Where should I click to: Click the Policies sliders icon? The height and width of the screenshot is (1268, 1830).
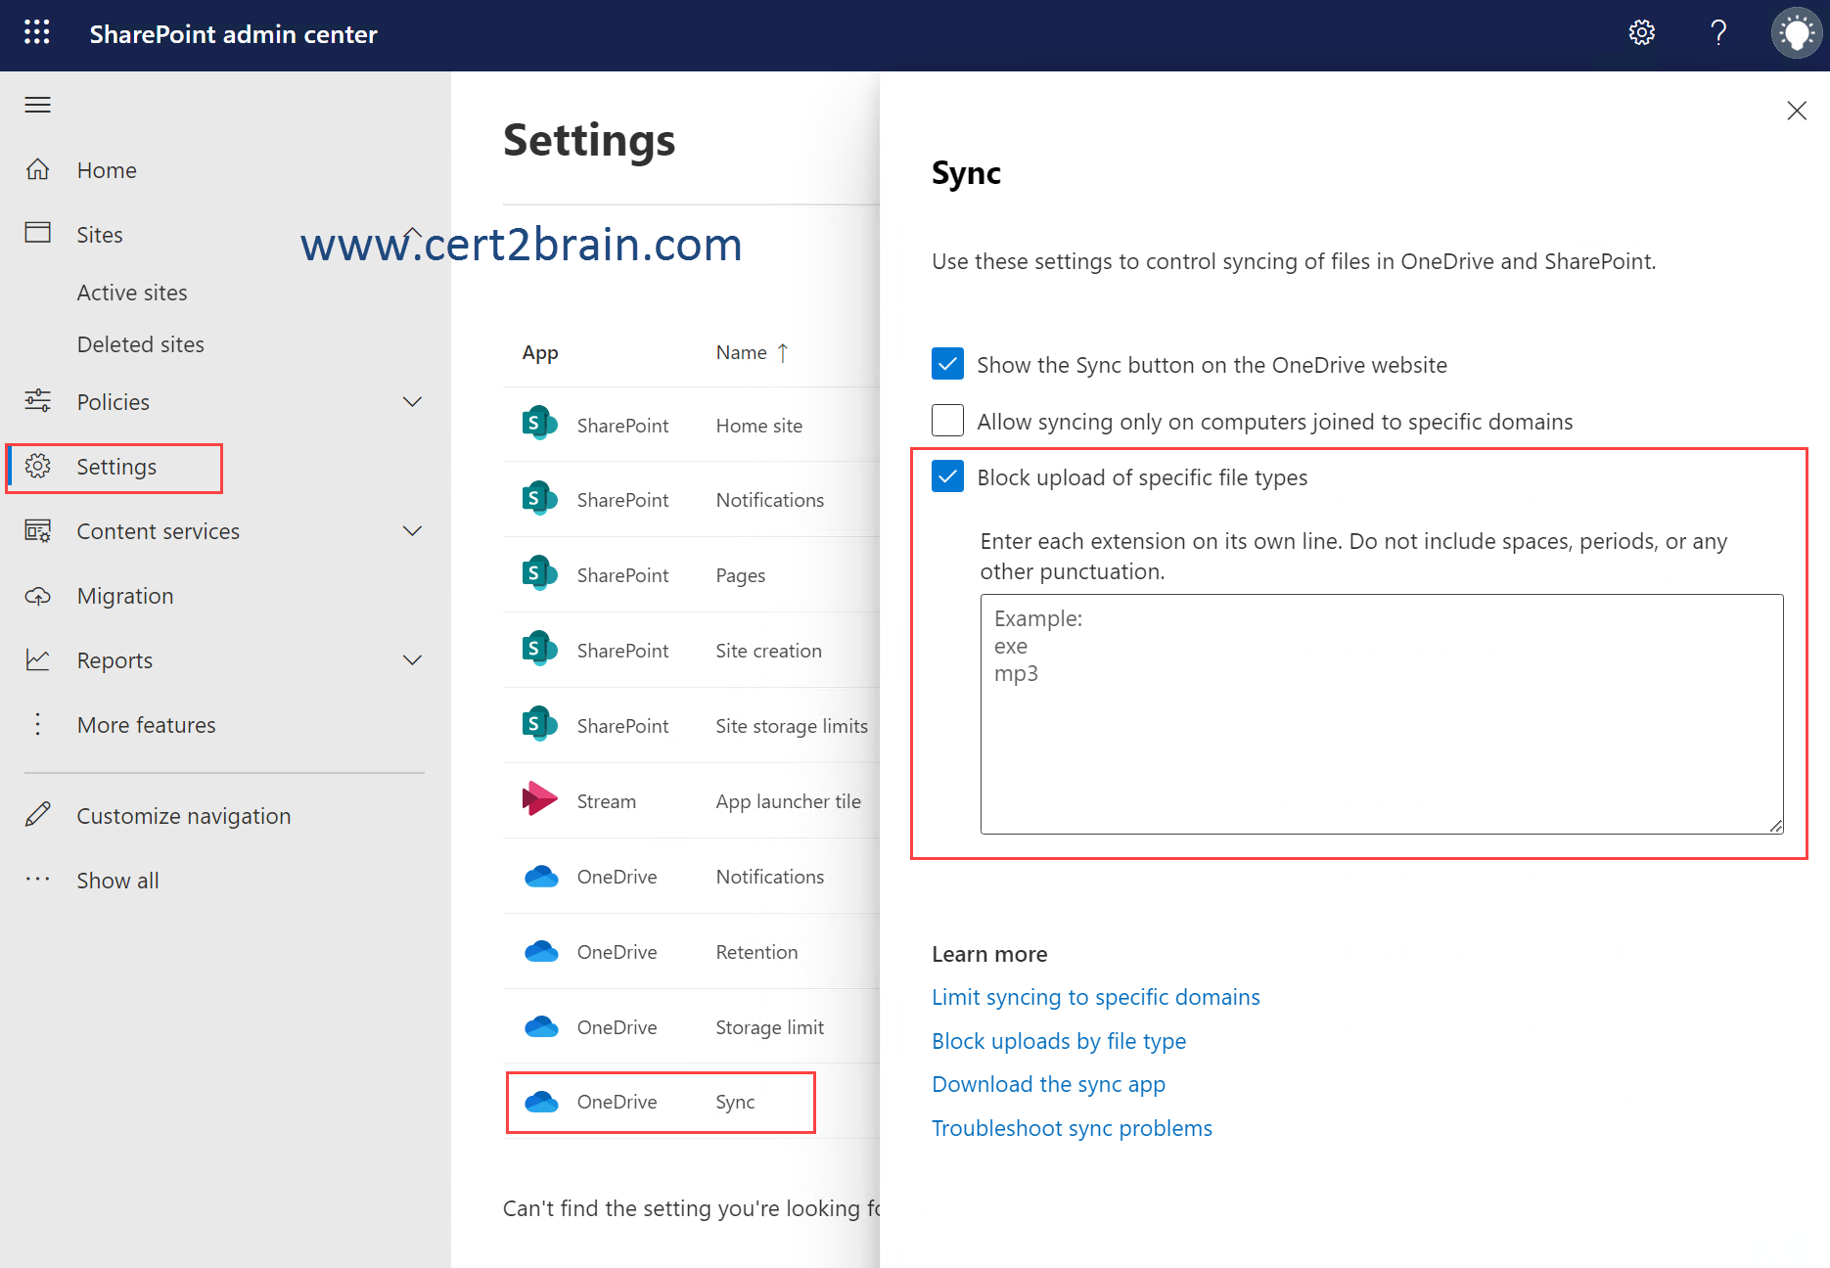pos(37,400)
